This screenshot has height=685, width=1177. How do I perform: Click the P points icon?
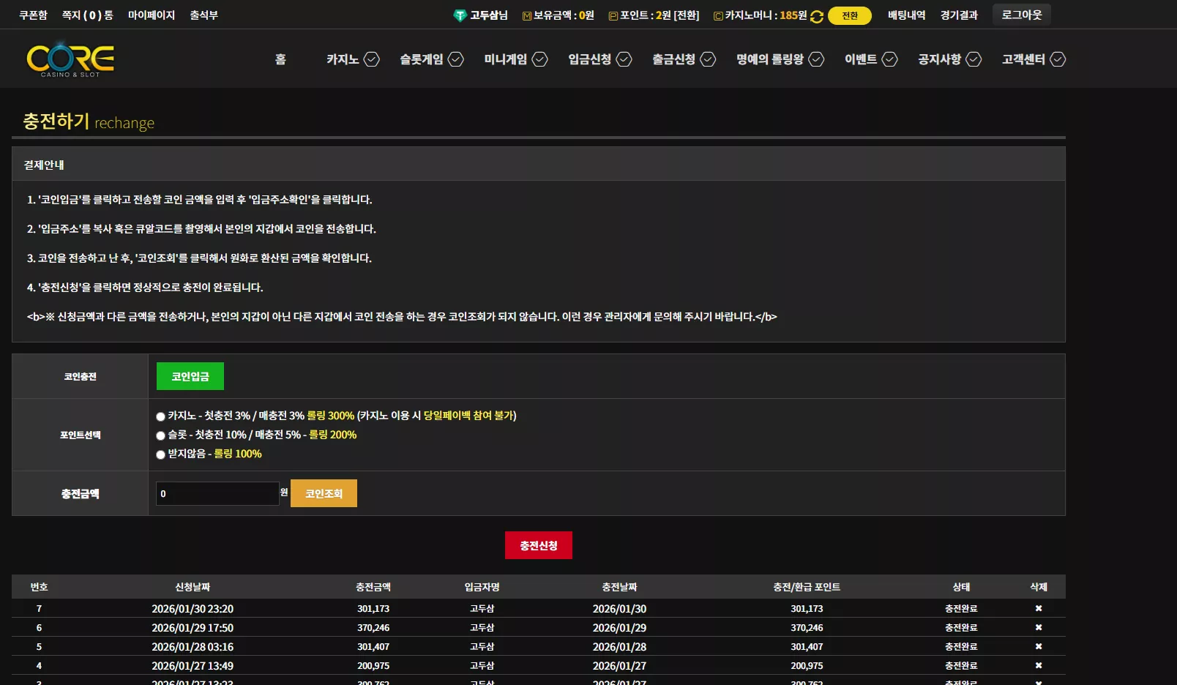click(x=613, y=16)
